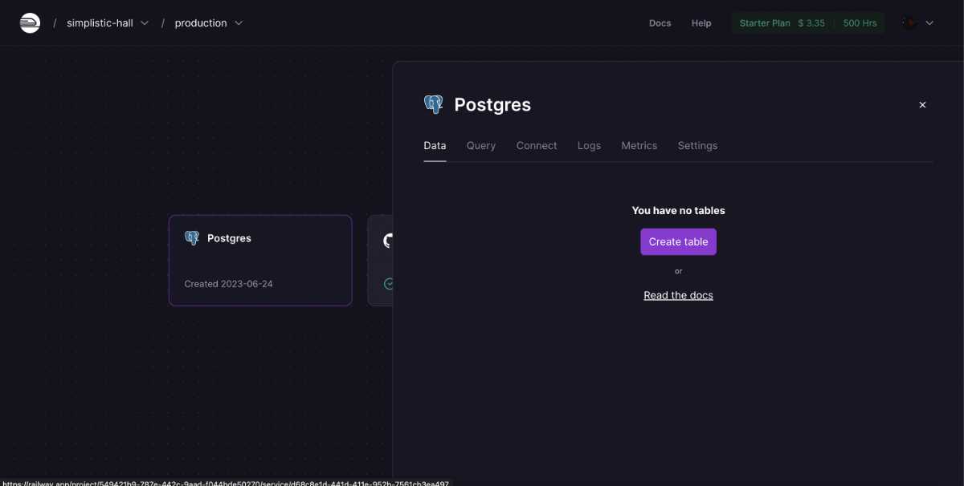This screenshot has width=964, height=486.
Task: Switch to the Data tab
Action: pyautogui.click(x=435, y=146)
